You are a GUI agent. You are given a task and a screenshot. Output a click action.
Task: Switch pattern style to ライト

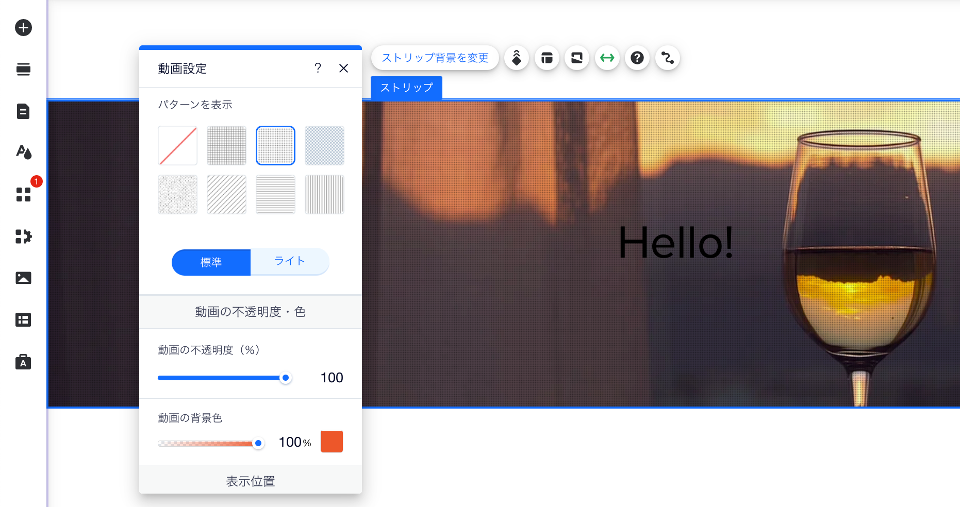[290, 262]
